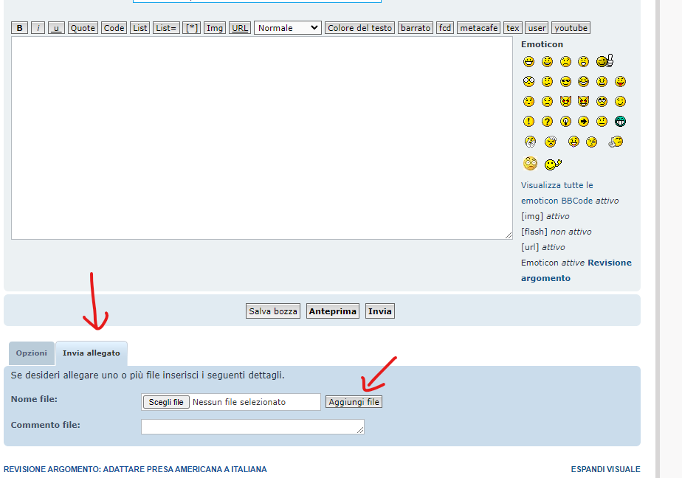Click Scegli file to browse files
This screenshot has width=682, height=478.
[166, 402]
